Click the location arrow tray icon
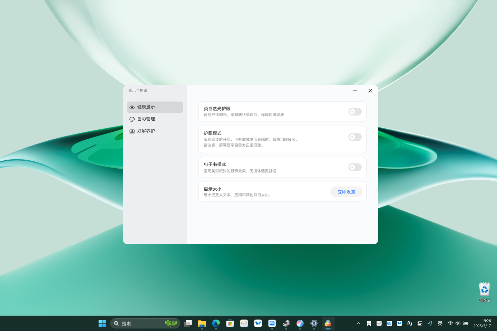Screen dimensions: 497x331 430,323
